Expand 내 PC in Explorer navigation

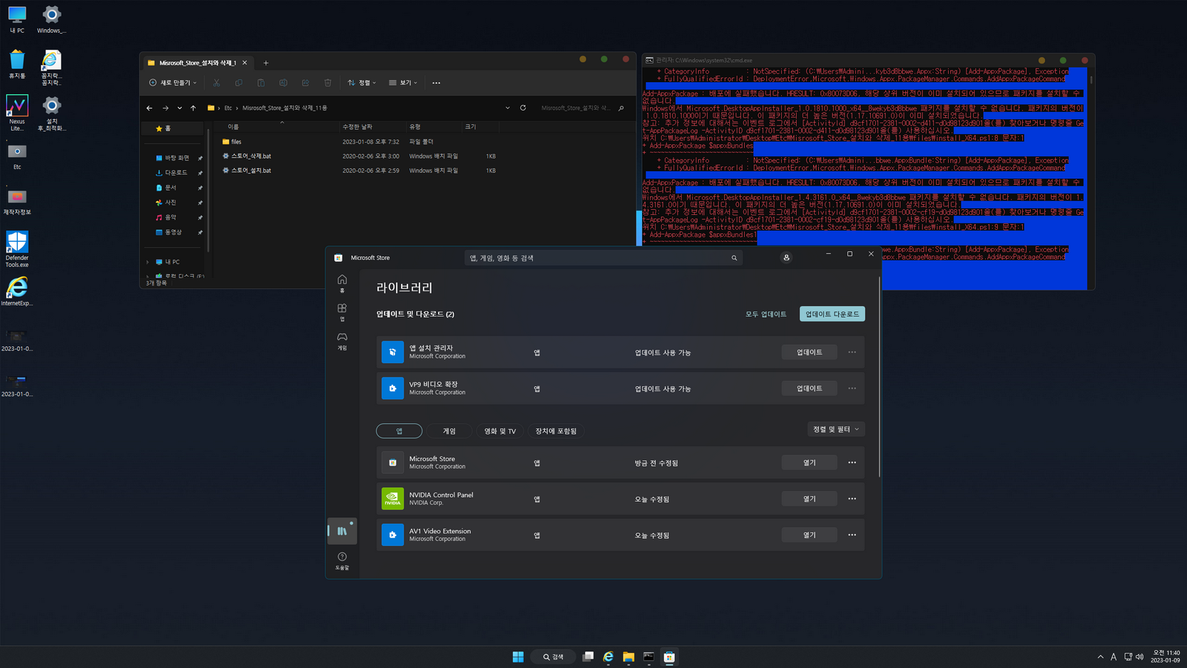point(148,262)
